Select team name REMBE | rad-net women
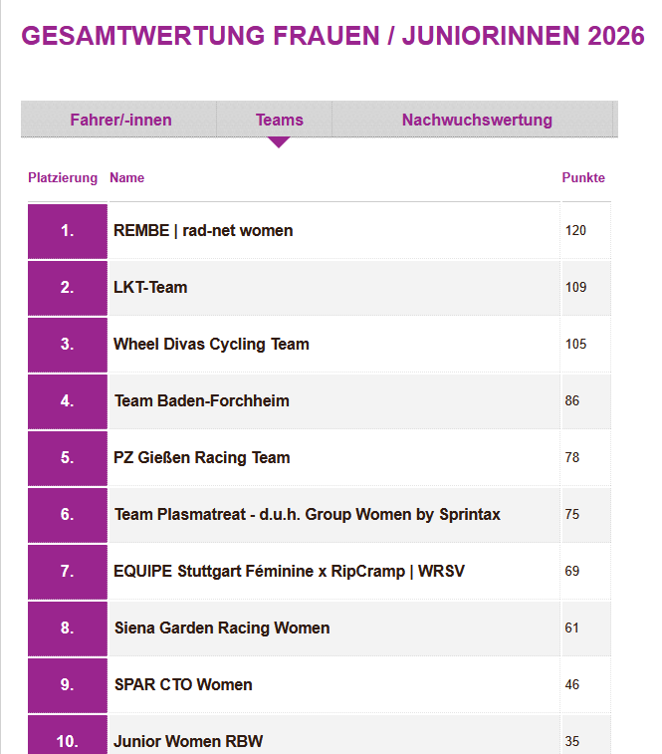 point(203,231)
